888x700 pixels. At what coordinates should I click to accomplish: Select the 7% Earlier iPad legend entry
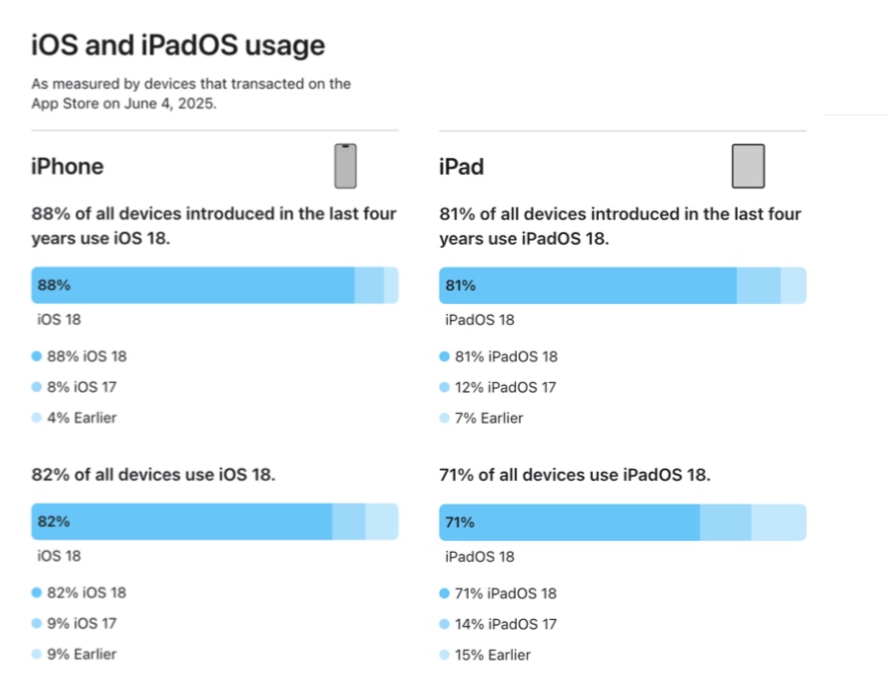(x=488, y=418)
